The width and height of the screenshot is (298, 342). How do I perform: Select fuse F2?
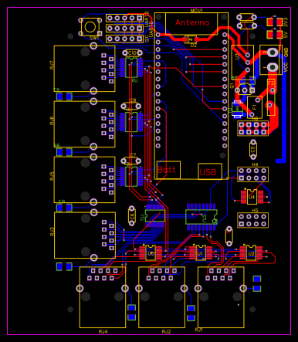(271, 97)
